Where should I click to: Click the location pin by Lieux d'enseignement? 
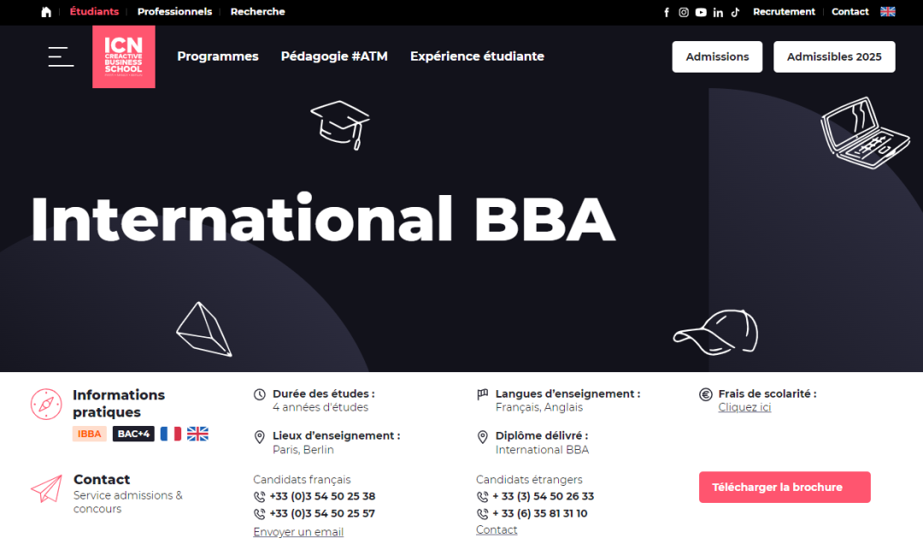[260, 437]
